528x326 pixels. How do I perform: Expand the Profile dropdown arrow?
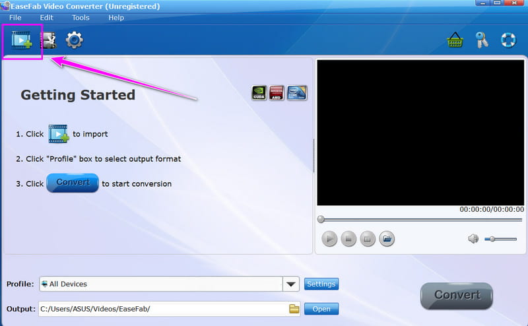[x=291, y=284]
